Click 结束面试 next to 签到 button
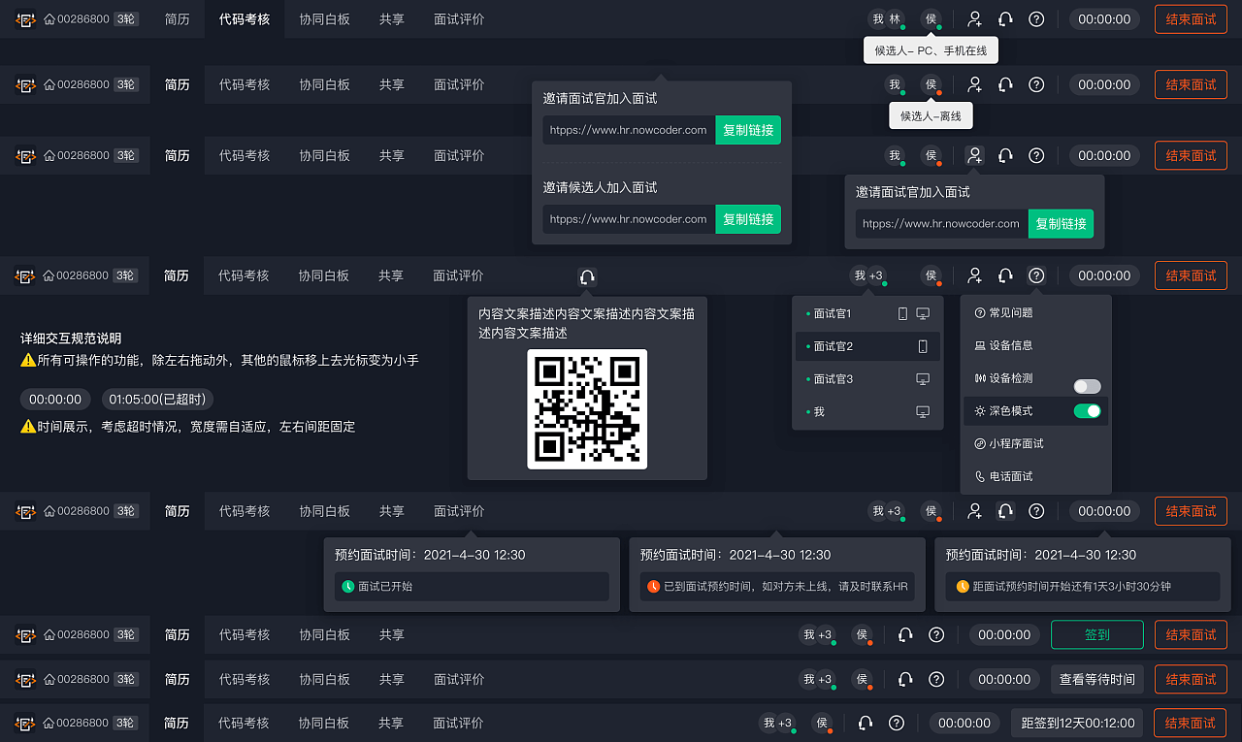This screenshot has width=1242, height=742. (x=1191, y=635)
